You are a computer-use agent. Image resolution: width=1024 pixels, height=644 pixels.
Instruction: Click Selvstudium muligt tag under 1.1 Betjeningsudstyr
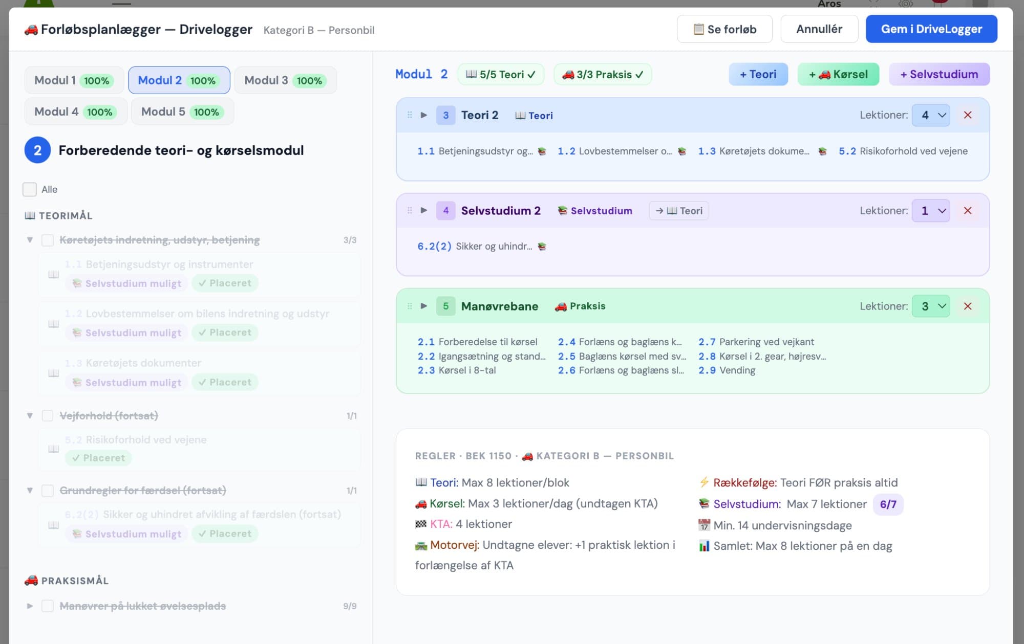pyautogui.click(x=126, y=283)
